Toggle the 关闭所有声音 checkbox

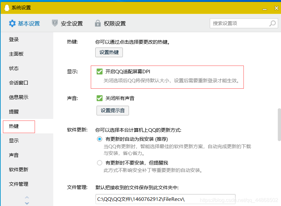pos(99,98)
